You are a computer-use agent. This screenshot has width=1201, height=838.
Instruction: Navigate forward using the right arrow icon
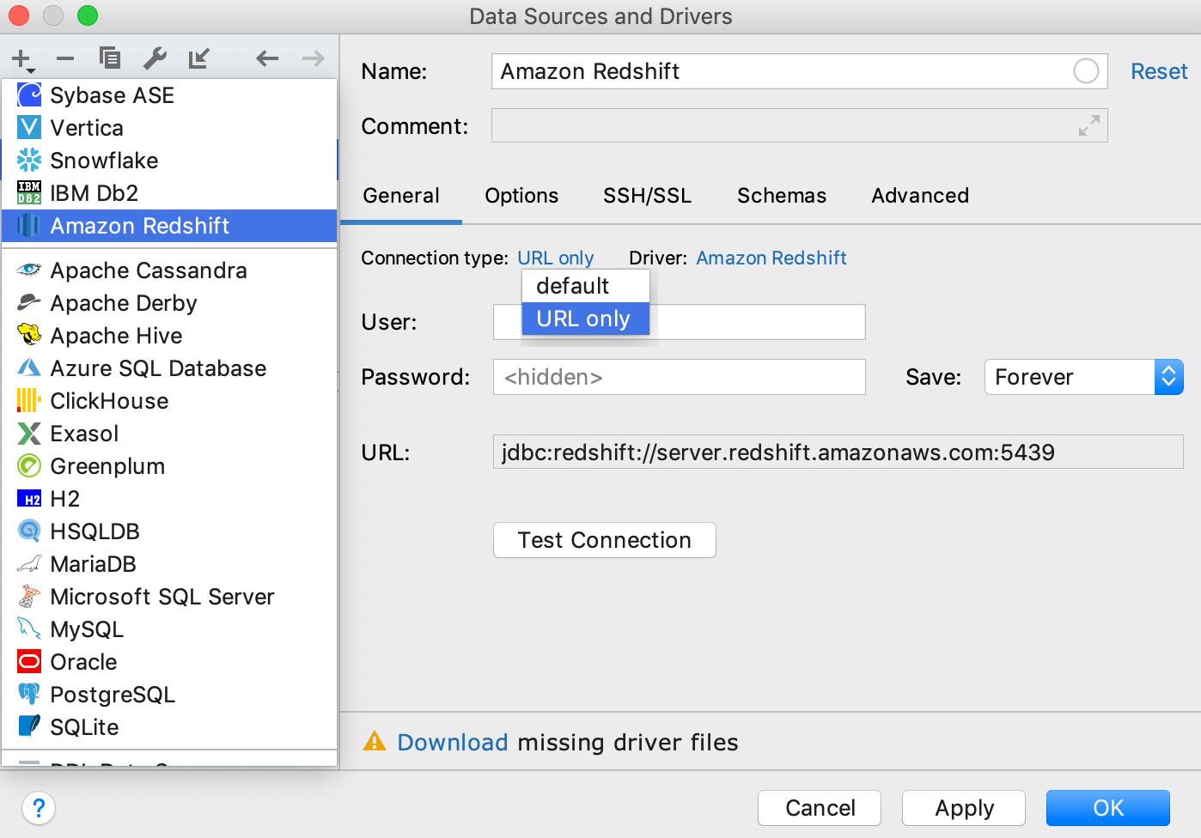[x=312, y=58]
